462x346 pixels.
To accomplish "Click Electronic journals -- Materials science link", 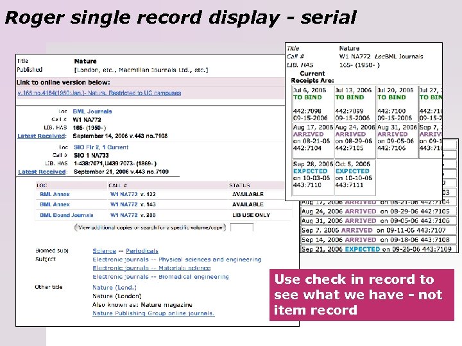I will [151, 268].
